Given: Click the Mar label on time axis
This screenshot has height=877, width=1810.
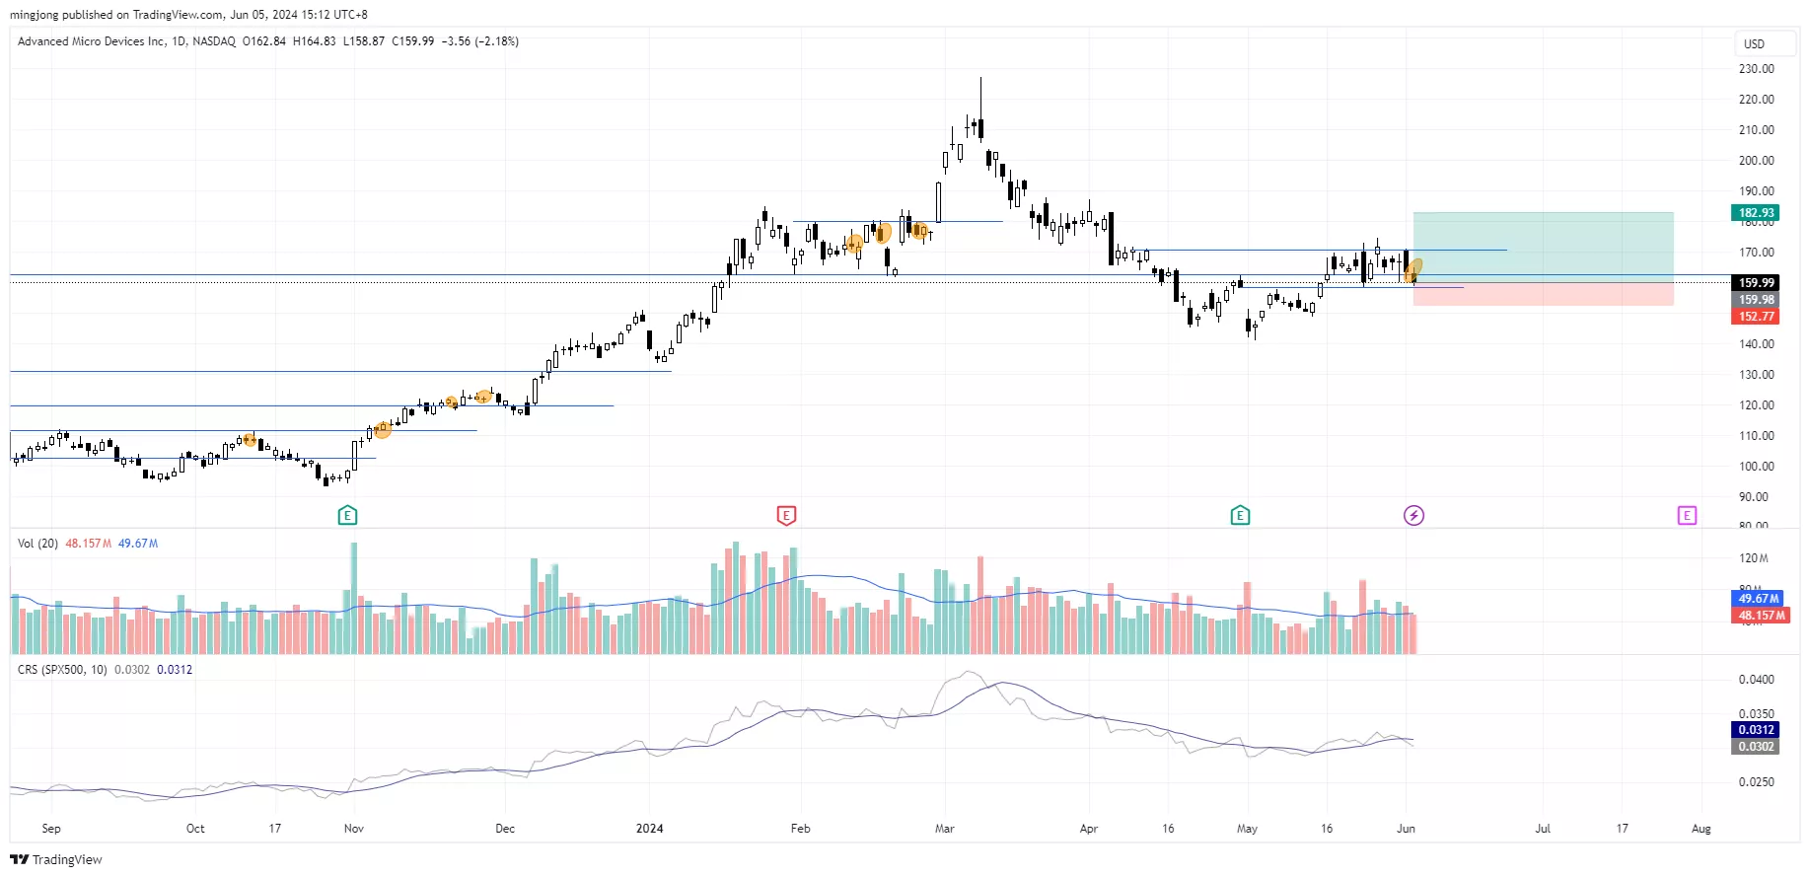Looking at the screenshot, I should [x=945, y=829].
